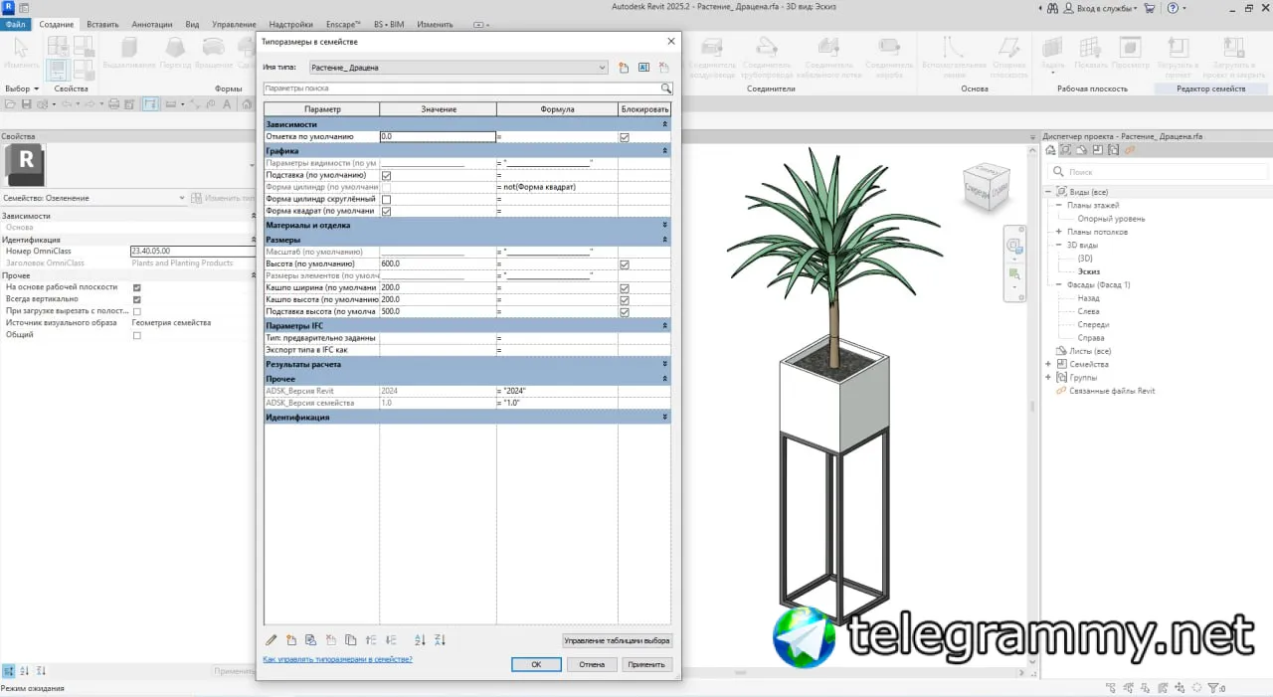This screenshot has height=697, width=1273.
Task: Click Управление таблицами выбора button
Action: point(618,640)
